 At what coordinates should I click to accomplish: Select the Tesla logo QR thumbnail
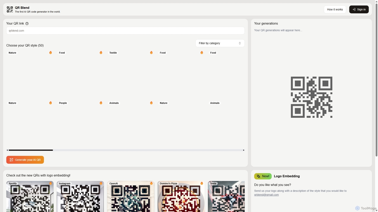(x=226, y=196)
